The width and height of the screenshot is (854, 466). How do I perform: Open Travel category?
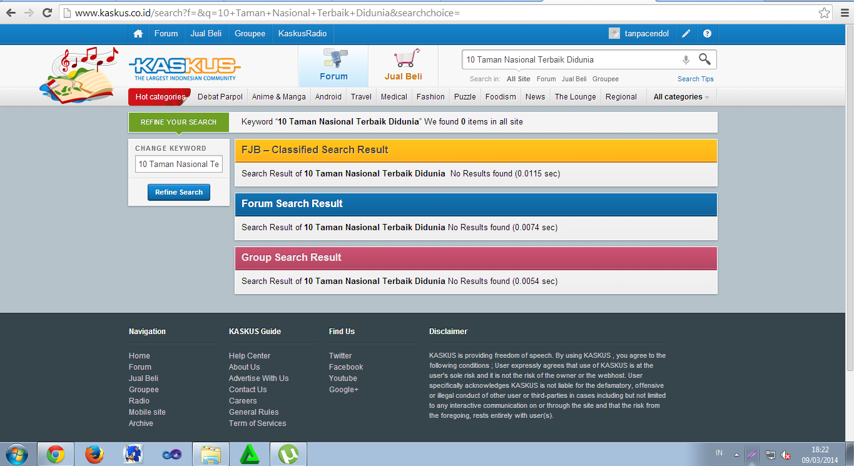point(361,97)
